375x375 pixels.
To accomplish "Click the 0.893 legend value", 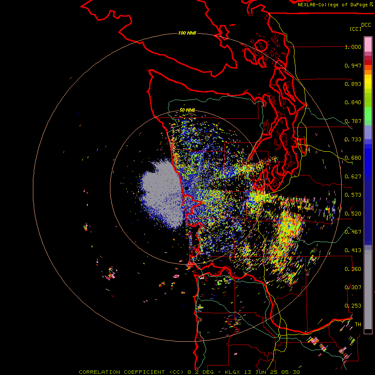I will pyautogui.click(x=353, y=84).
